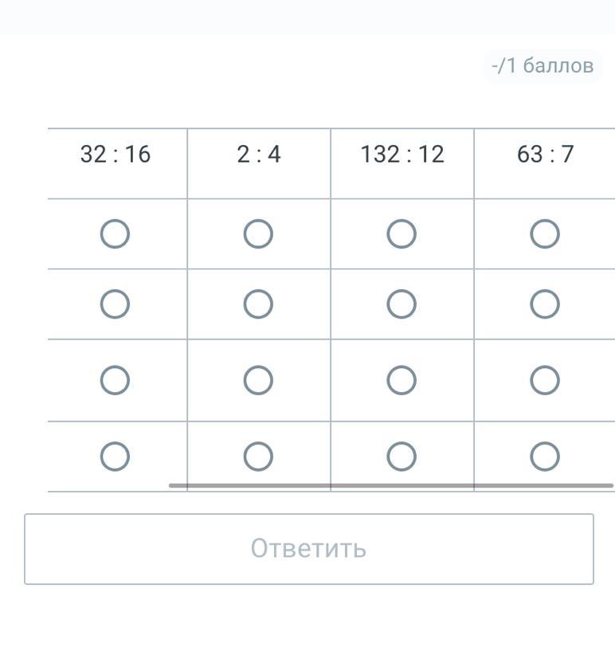Select first-row radio under 32 : 16
Viewport: 615px width, 659px height.
[115, 234]
